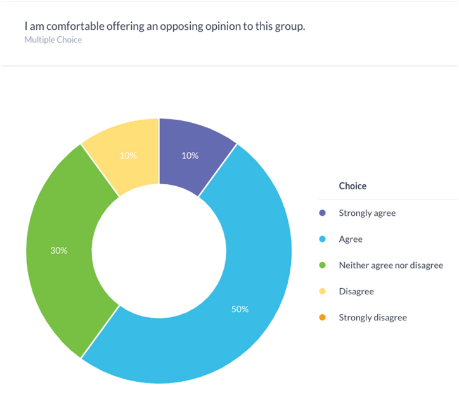
Task: Select the 'Agree' legend label
Action: [351, 239]
